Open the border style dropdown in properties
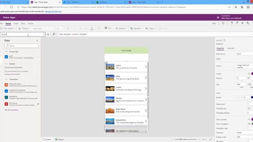The width and height of the screenshot is (253, 142). [240, 97]
